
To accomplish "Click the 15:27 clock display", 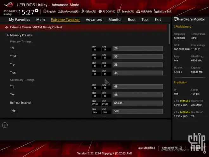I will [x=26, y=12].
